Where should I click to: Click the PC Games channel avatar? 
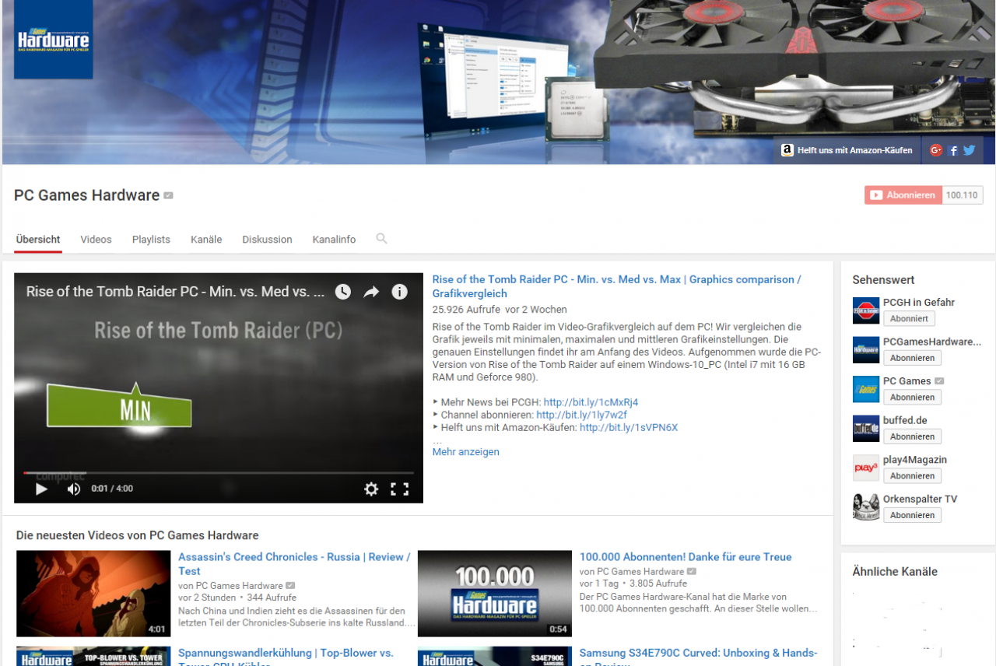(866, 389)
